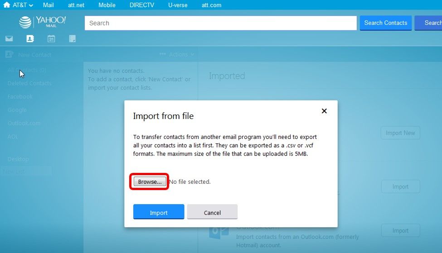Close the Import from file dialog
The height and width of the screenshot is (253, 442).
tap(324, 111)
